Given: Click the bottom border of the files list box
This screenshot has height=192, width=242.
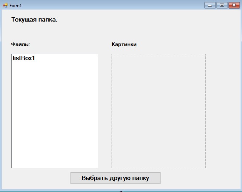Looking at the screenshot, I should click(x=55, y=168).
